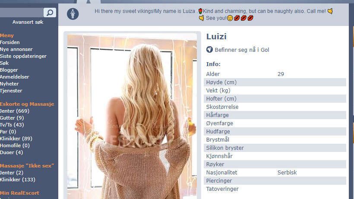Open Klinikker (89) listing
This screenshot has height=199, width=354.
[x=16, y=139]
